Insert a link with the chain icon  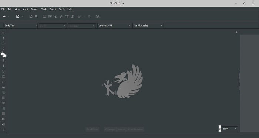[x=61, y=16]
